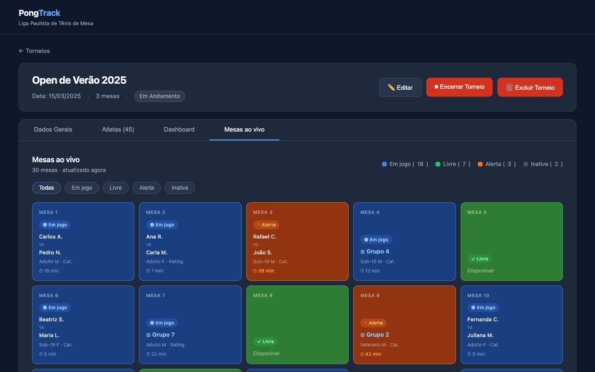Open the Mesa 1 card

tap(83, 241)
